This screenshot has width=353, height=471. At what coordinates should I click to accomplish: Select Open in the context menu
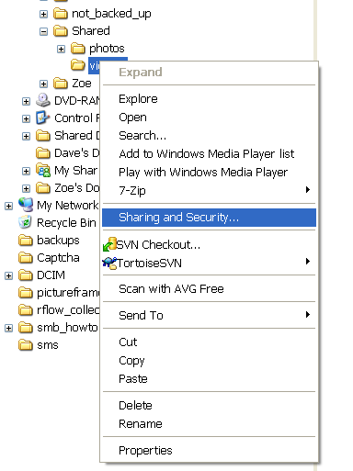(209, 118)
